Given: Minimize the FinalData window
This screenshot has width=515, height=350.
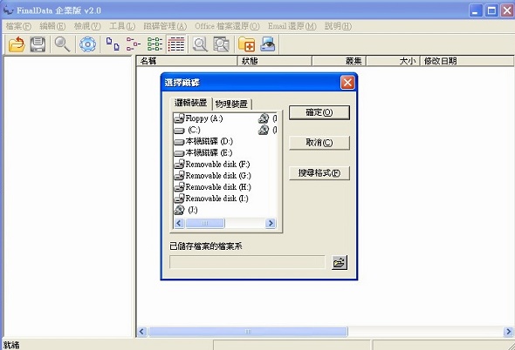Looking at the screenshot, I should pos(475,10).
